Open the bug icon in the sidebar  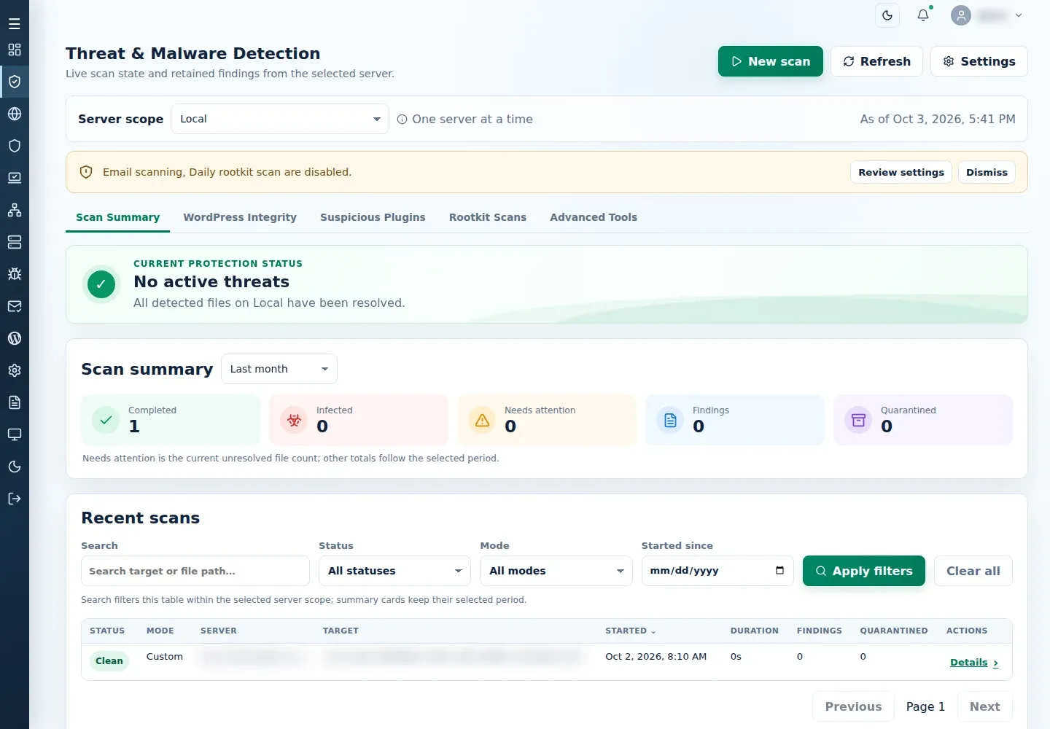15,274
